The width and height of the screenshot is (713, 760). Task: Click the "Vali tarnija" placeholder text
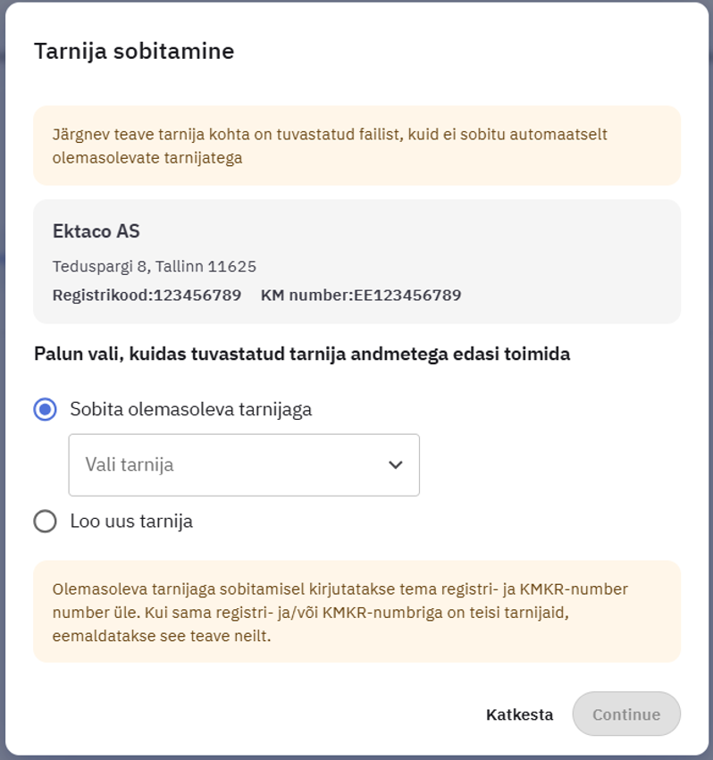click(130, 464)
